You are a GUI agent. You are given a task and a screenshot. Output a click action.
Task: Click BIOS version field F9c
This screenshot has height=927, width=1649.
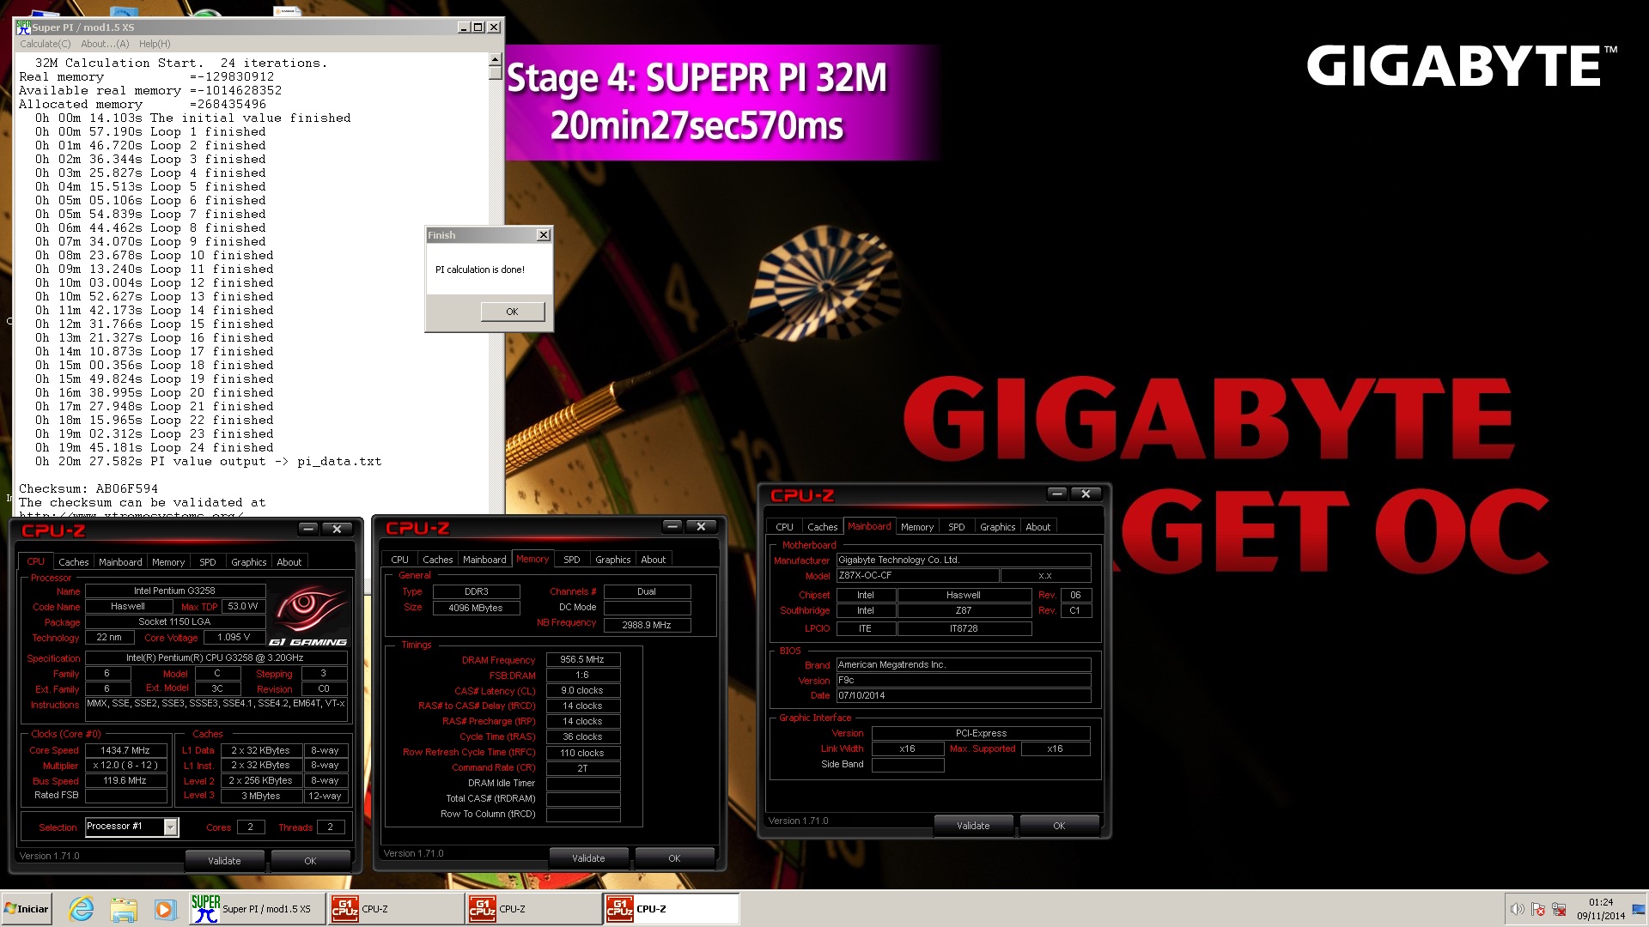(x=963, y=681)
